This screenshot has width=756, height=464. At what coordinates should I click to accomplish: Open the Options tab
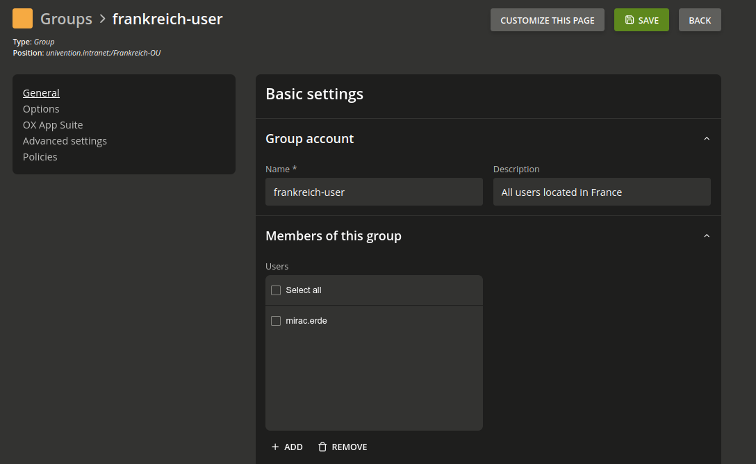pos(41,109)
